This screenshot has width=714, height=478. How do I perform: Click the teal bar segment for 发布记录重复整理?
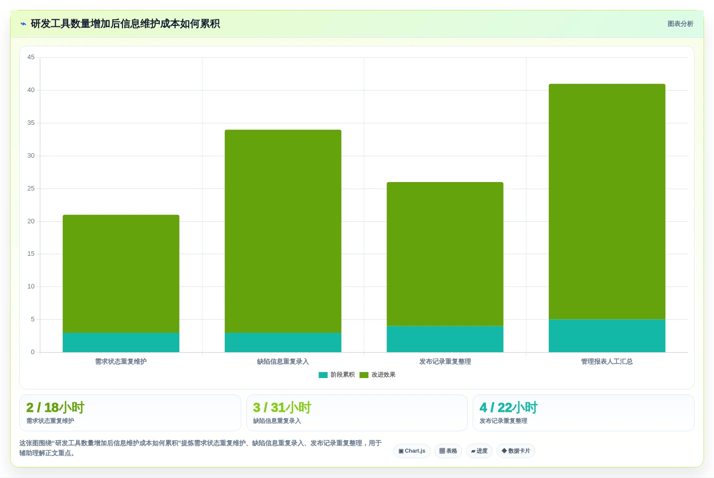[x=445, y=339]
